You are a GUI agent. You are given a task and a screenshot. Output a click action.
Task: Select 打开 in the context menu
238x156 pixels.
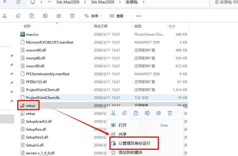(x=123, y=125)
